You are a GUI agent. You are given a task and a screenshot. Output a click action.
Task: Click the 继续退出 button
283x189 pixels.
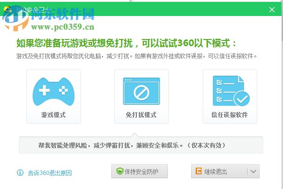pos(220,171)
